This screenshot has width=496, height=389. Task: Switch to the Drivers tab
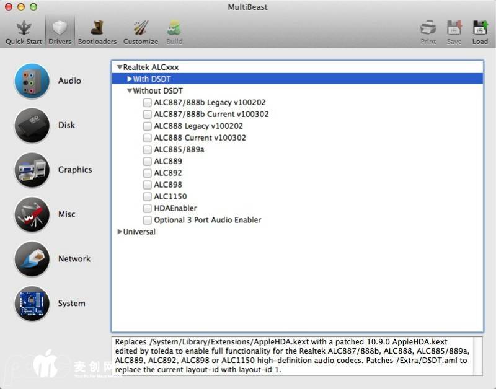click(x=60, y=32)
